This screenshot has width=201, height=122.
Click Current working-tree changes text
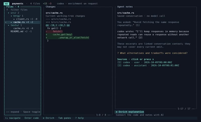[x=65, y=16]
